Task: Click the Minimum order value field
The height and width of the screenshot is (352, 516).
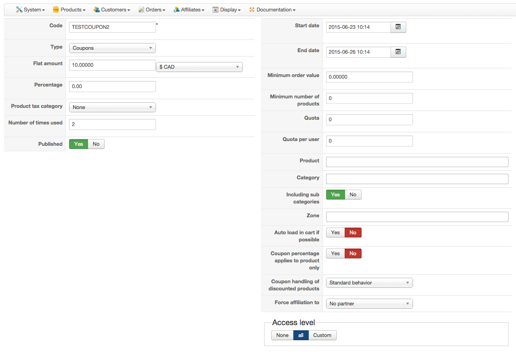Action: (370, 77)
